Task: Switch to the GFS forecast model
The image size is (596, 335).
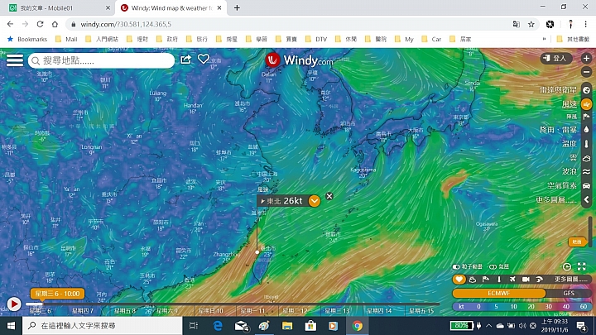Action: (x=569, y=293)
